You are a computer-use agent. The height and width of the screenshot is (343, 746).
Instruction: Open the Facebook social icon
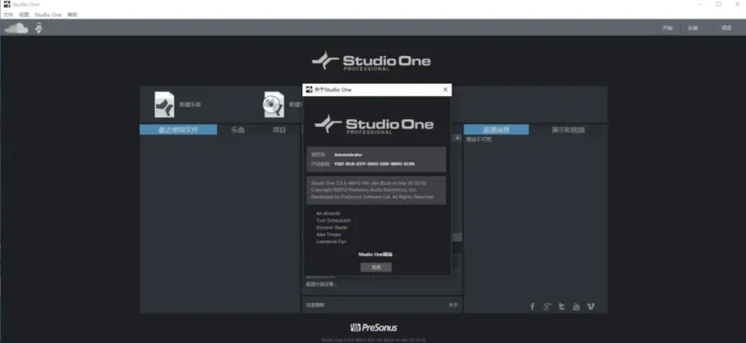pyautogui.click(x=532, y=307)
